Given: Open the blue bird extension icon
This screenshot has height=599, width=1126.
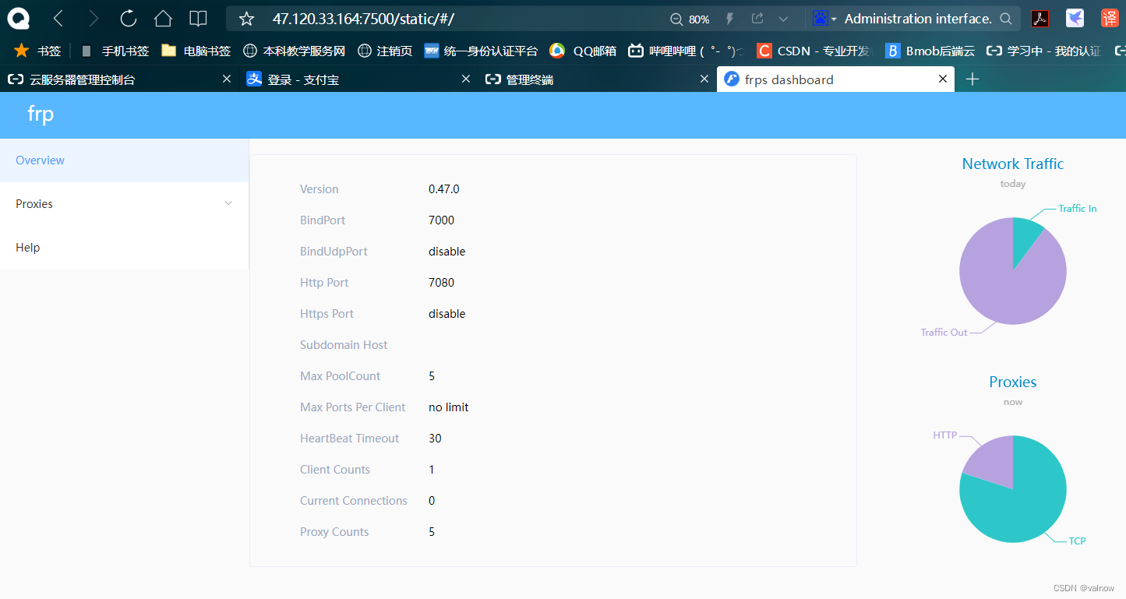Looking at the screenshot, I should [x=1075, y=19].
